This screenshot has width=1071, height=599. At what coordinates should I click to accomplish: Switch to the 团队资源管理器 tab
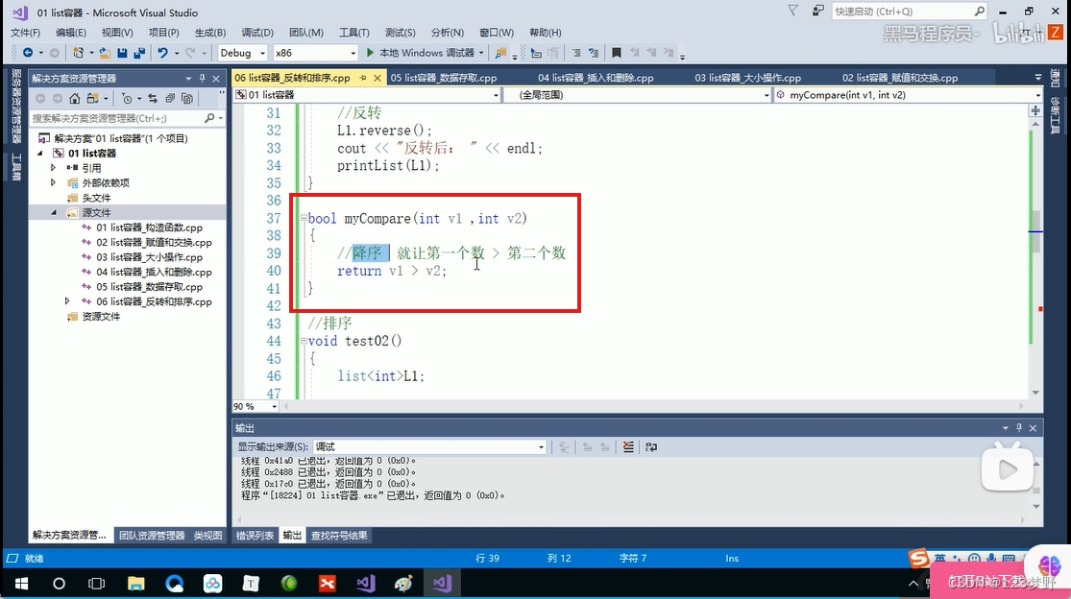[x=152, y=536]
